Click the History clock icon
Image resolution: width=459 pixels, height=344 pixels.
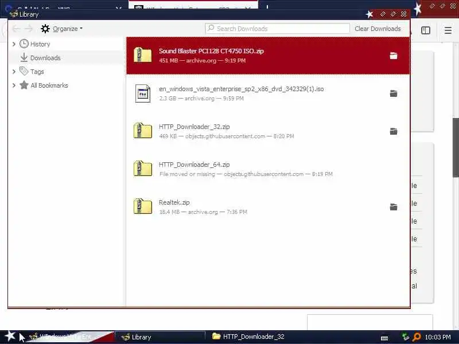click(x=24, y=44)
